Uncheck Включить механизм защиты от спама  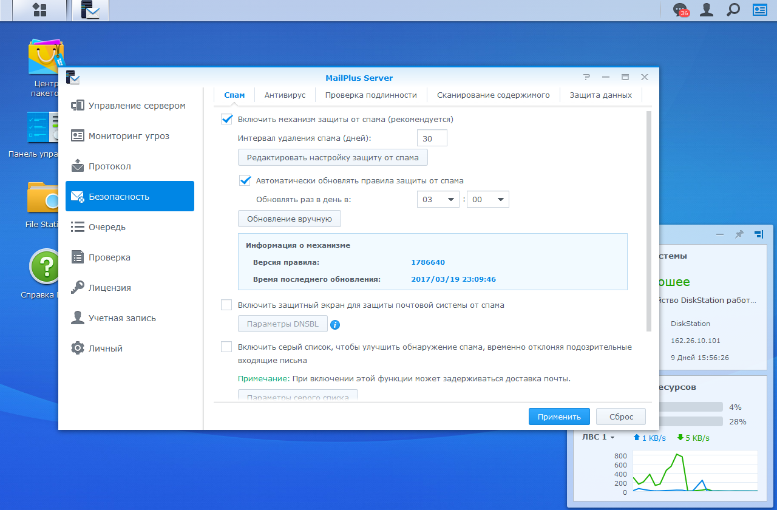coord(226,120)
